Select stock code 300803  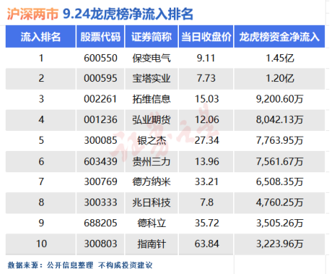[x=100, y=243]
